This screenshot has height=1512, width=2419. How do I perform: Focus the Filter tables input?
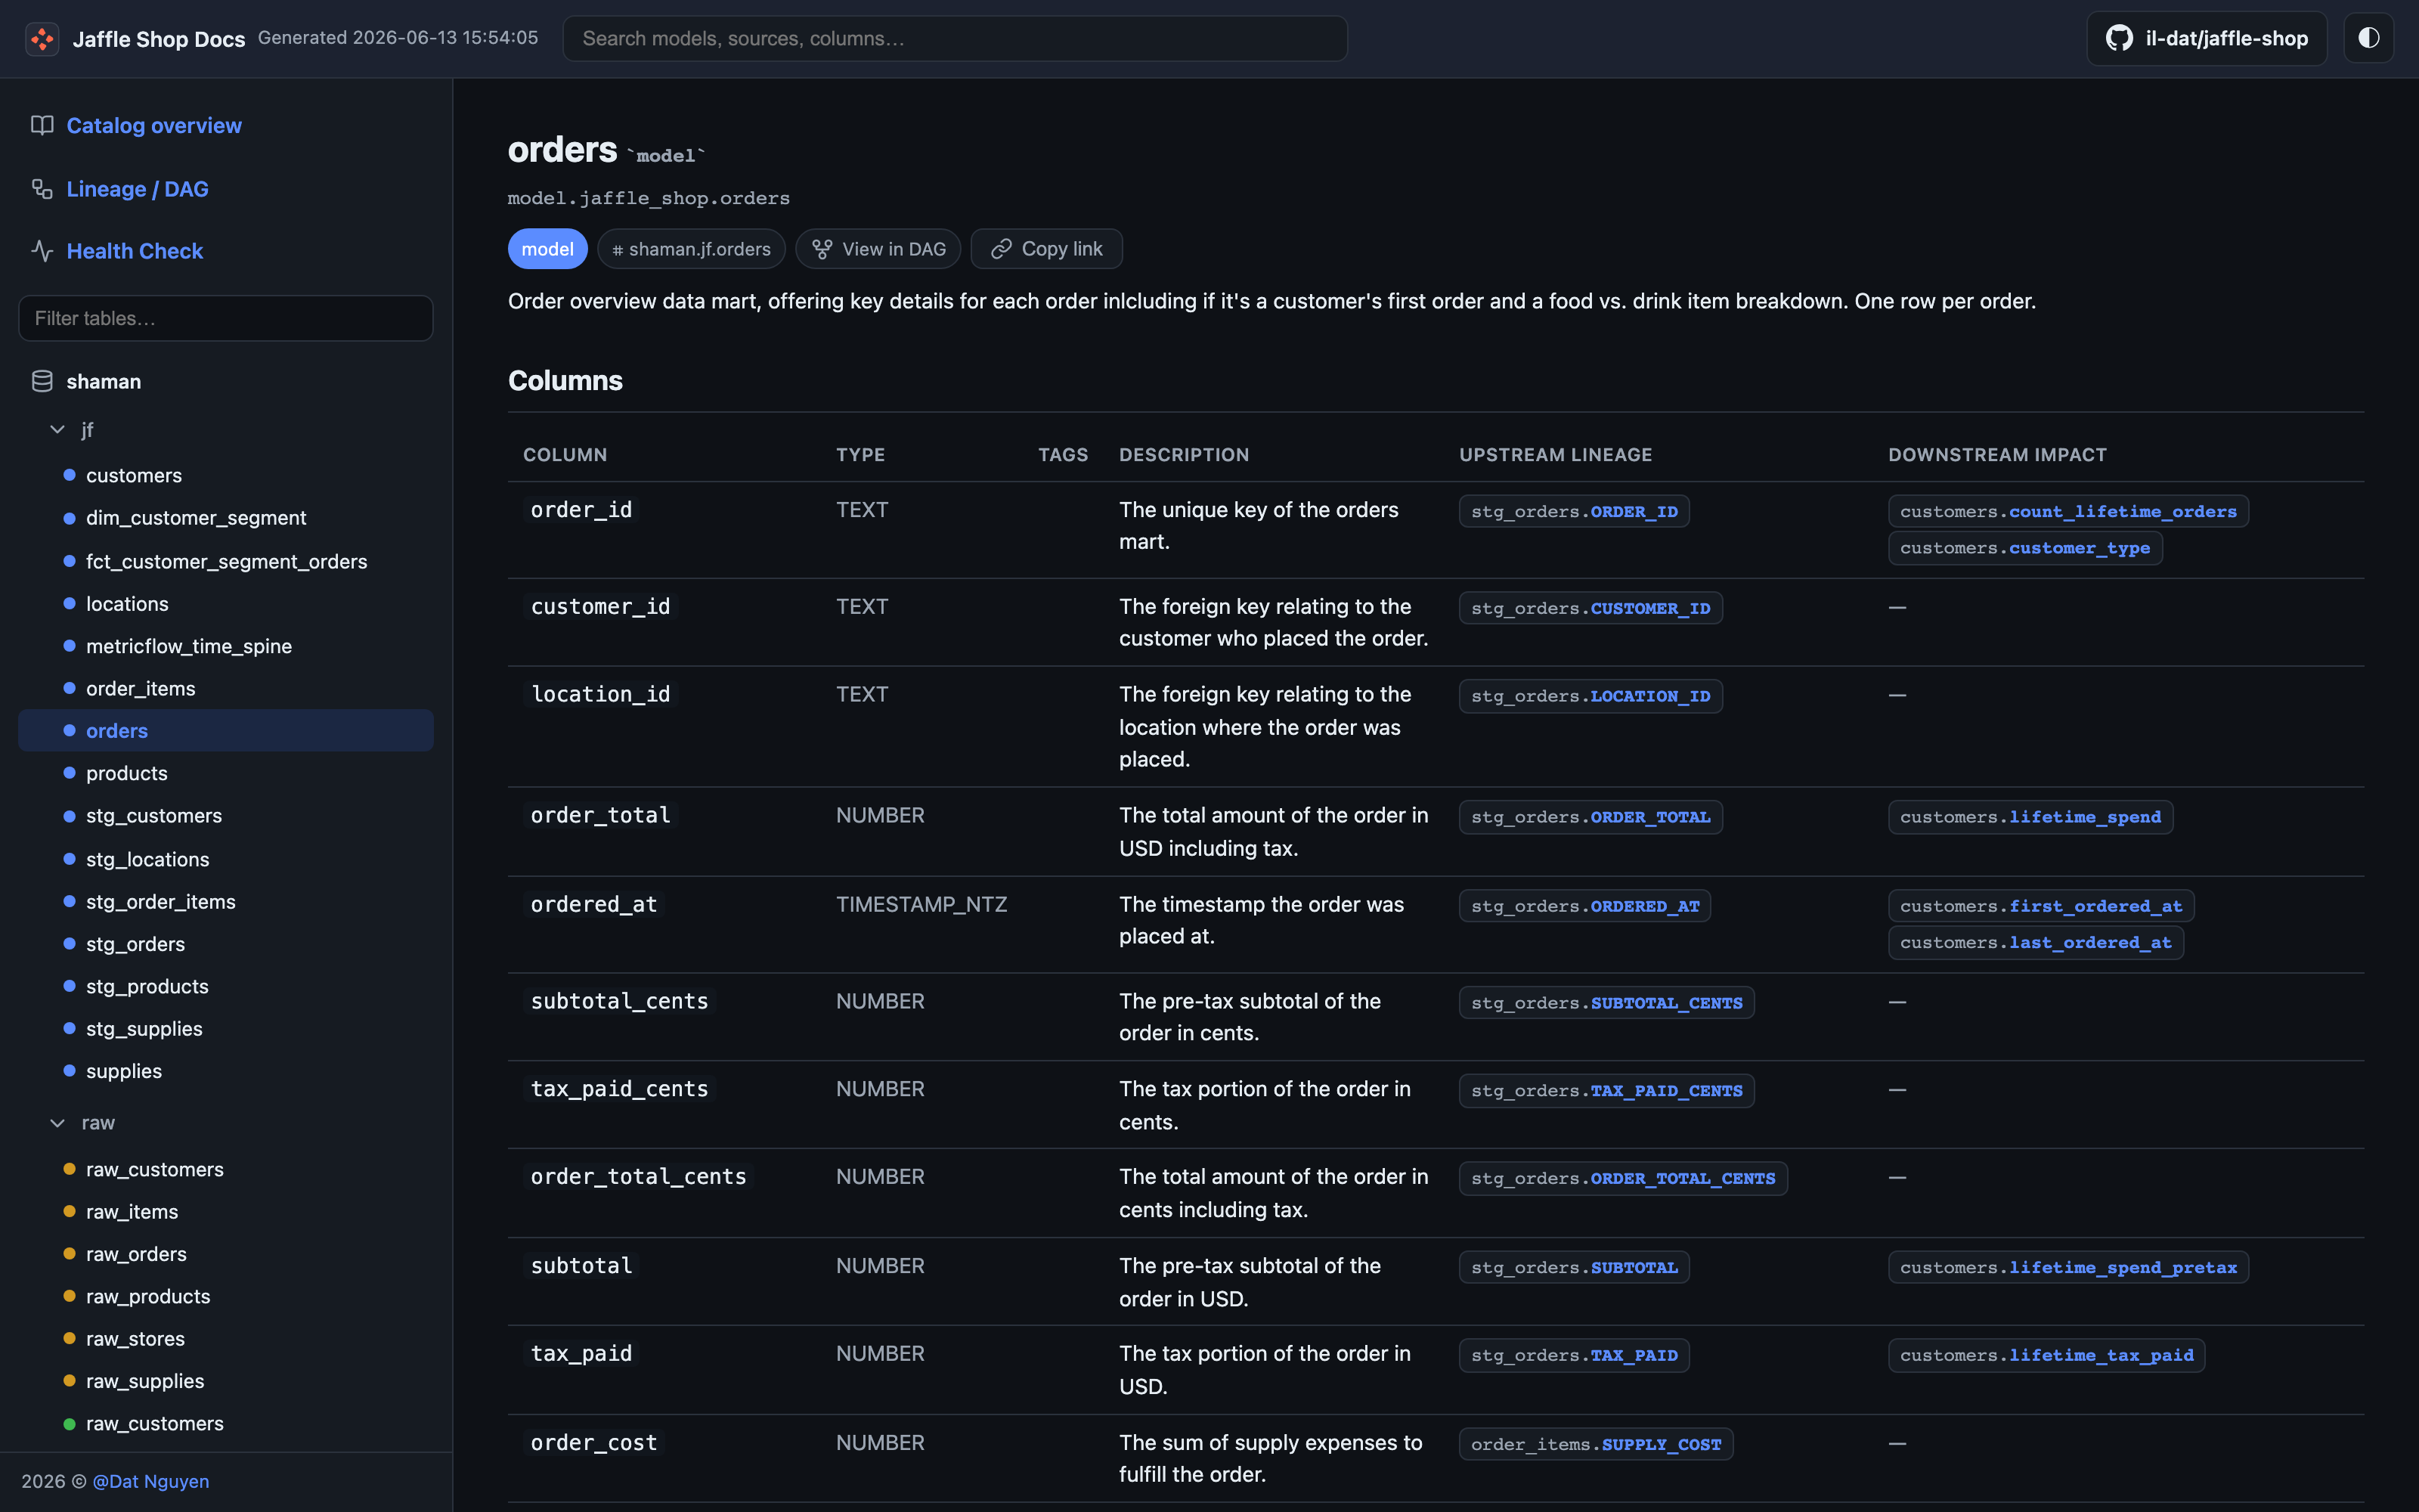226,318
